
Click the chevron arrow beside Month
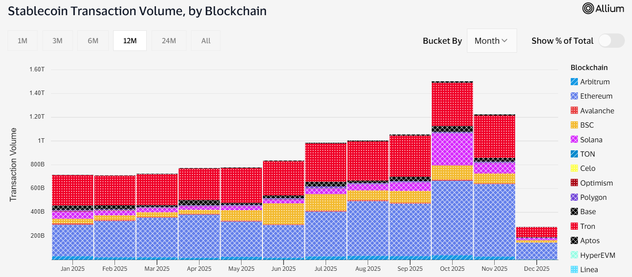pyautogui.click(x=505, y=41)
